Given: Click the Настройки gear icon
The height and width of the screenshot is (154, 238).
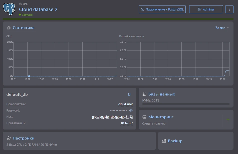Looking at the screenshot, I should [9, 138].
